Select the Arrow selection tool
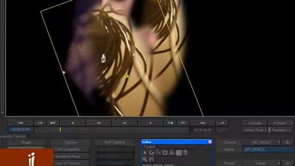Viewport: 295px width, 166px height. coord(145,153)
